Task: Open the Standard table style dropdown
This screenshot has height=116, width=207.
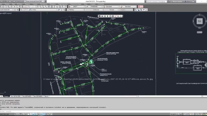Action: (113, 6)
